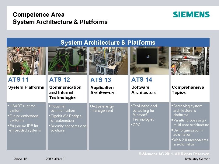Open the ATS 13 factory floor photo

click(x=108, y=61)
